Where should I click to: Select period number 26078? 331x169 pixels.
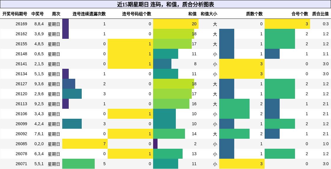[x=21, y=154]
